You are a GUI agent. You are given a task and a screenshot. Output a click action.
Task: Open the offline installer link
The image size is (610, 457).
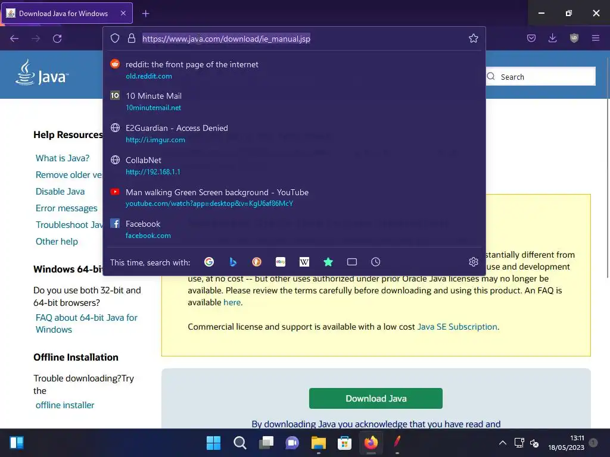click(x=65, y=405)
